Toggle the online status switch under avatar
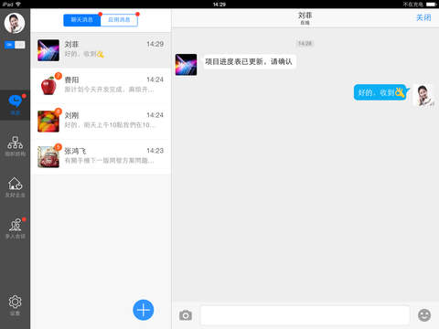Image resolution: width=439 pixels, height=329 pixels. coord(15,45)
